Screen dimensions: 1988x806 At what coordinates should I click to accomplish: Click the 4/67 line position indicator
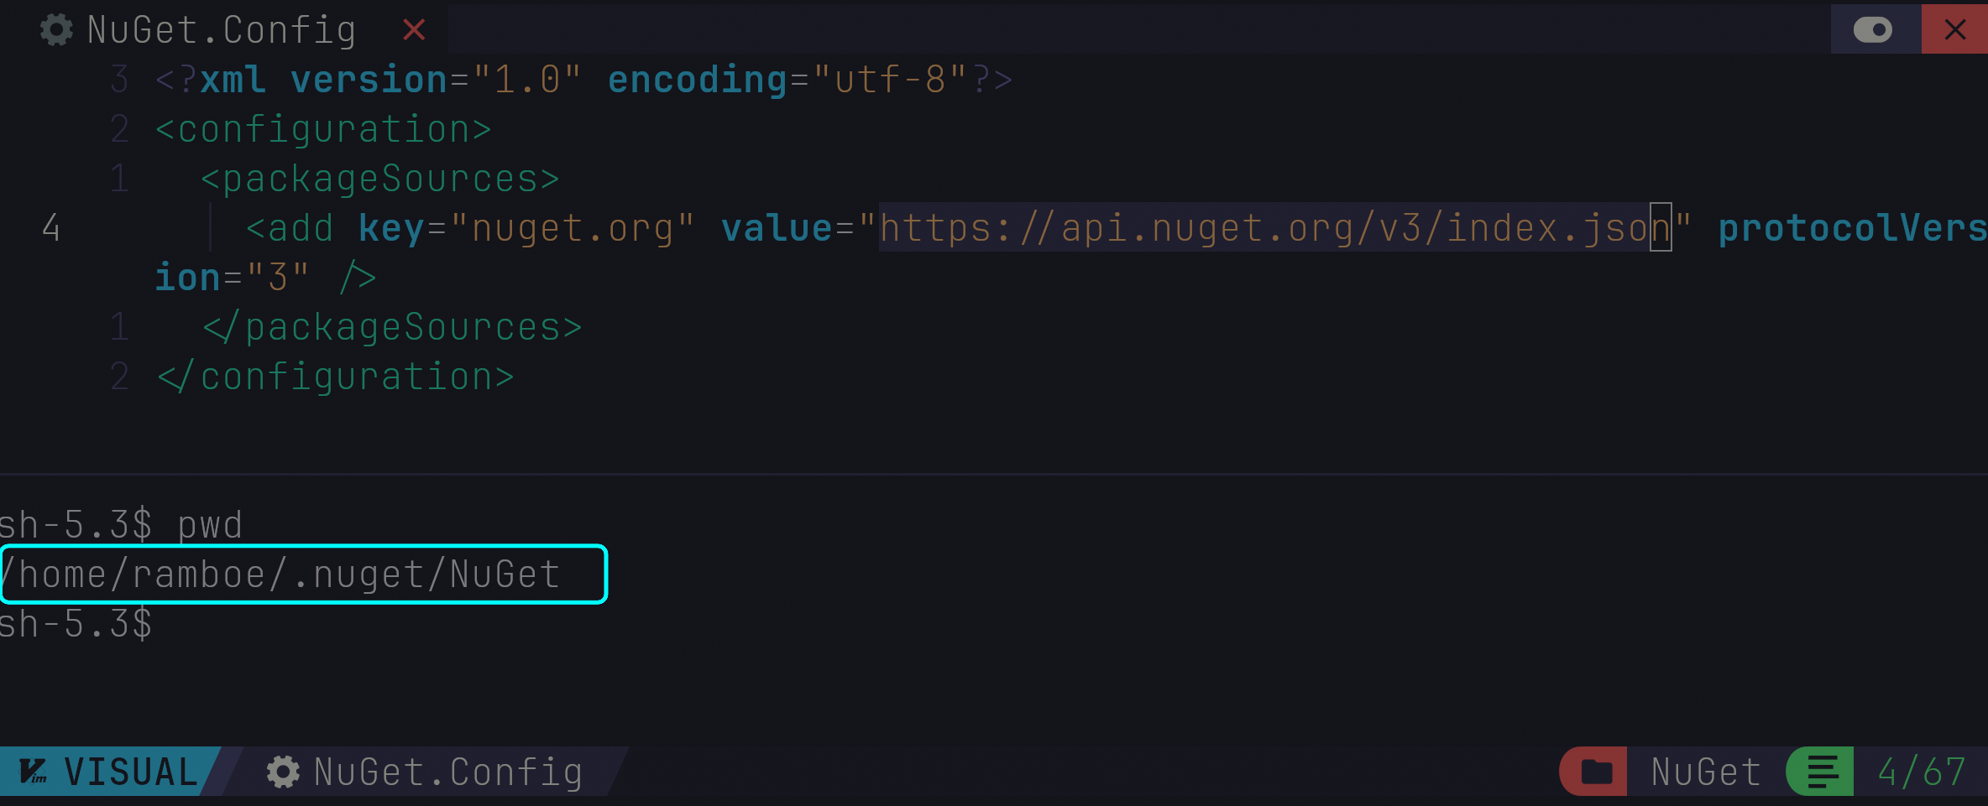point(1921,772)
